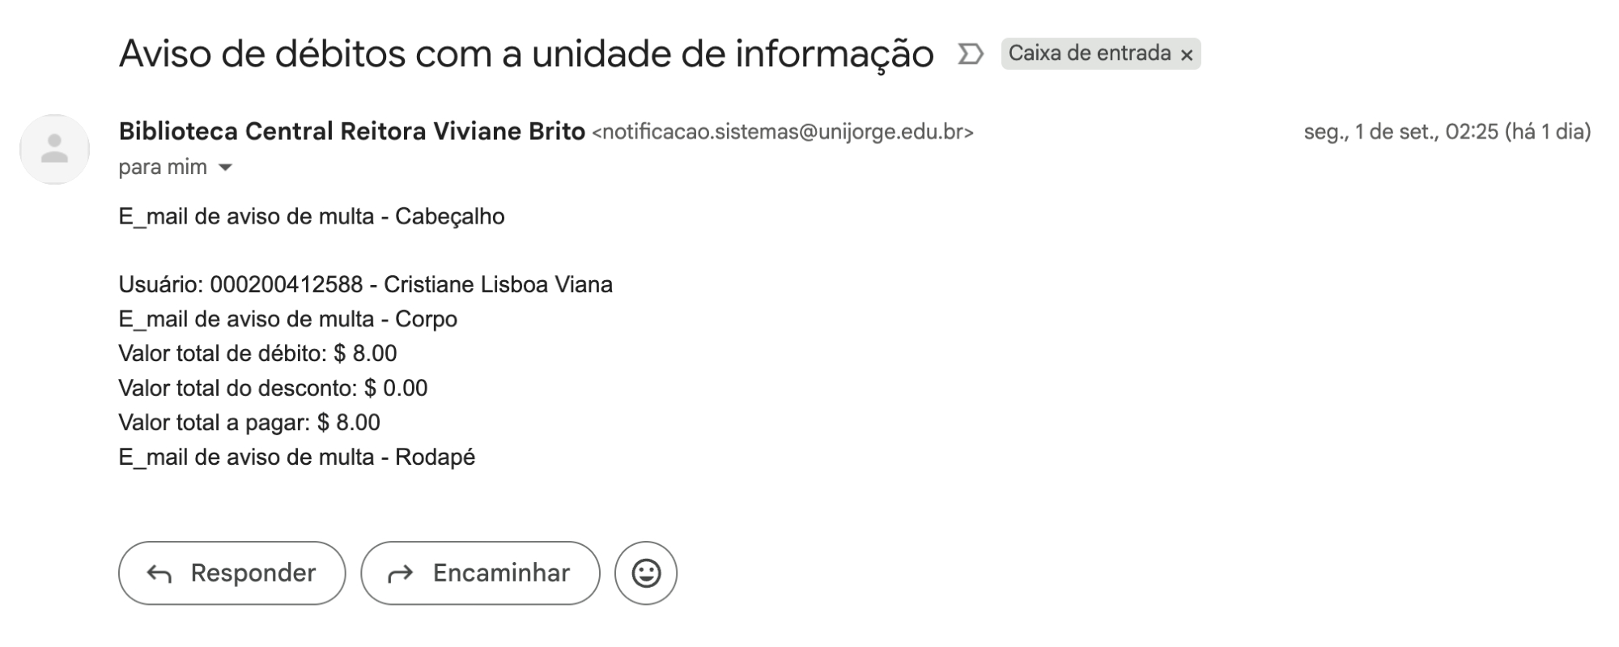Click the Rodapé line in email body
1619x647 pixels.
296,458
